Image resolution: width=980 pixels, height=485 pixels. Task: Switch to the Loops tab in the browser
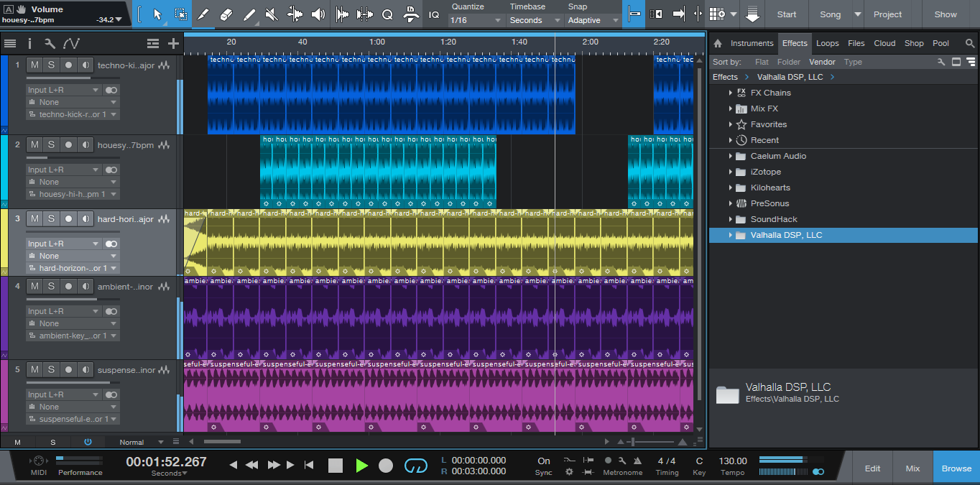click(827, 43)
